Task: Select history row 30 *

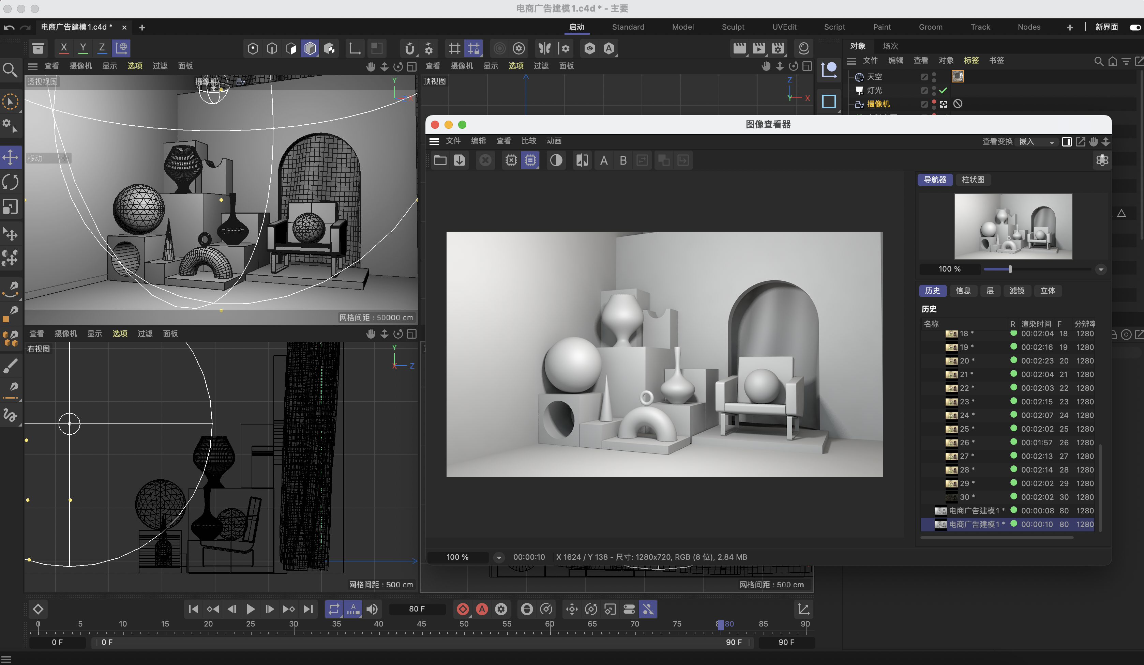Action: coord(1008,497)
